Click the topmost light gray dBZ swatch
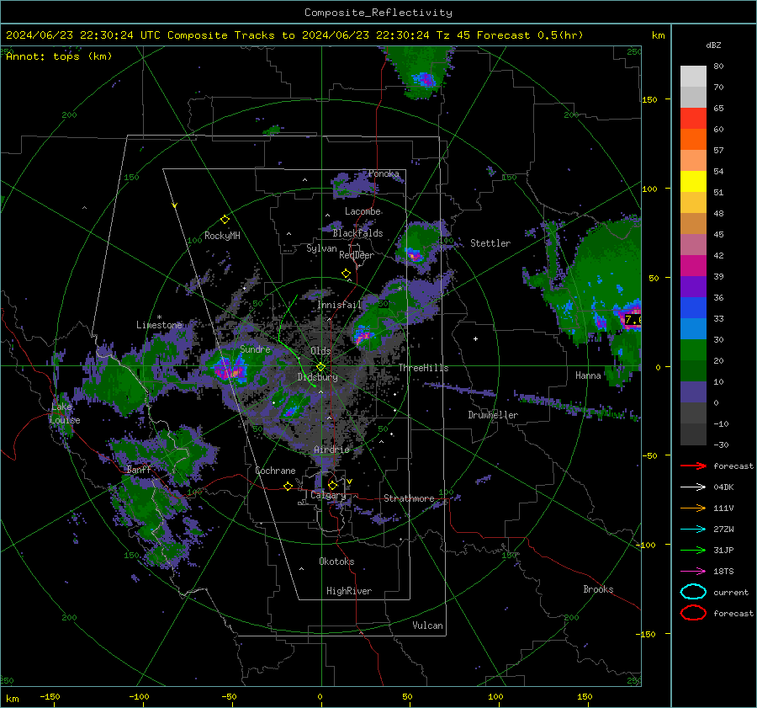 (693, 77)
